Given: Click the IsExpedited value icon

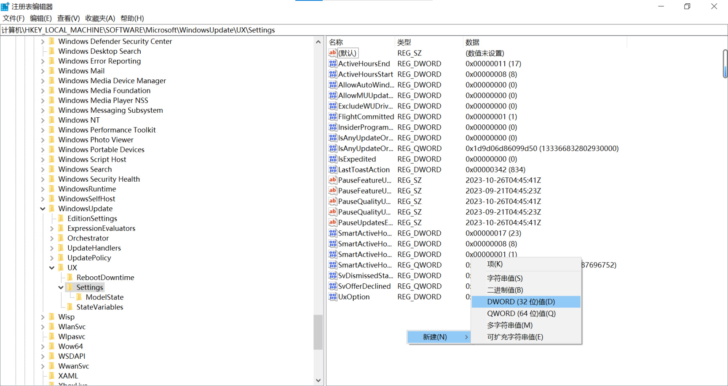Looking at the screenshot, I should tap(333, 159).
